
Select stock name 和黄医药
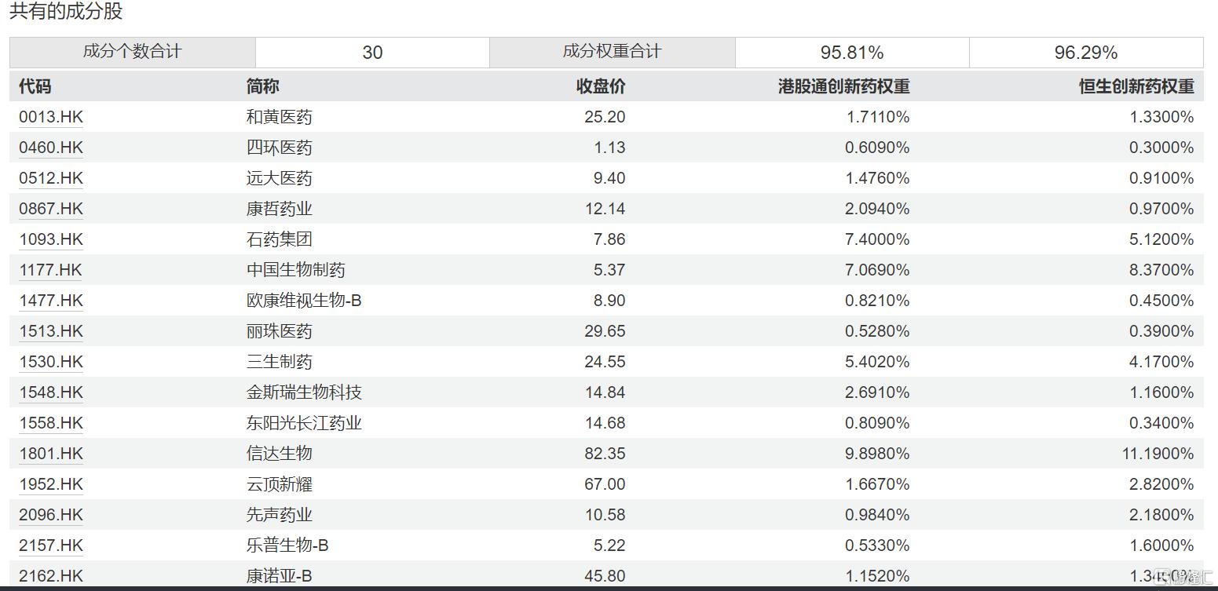pos(279,117)
